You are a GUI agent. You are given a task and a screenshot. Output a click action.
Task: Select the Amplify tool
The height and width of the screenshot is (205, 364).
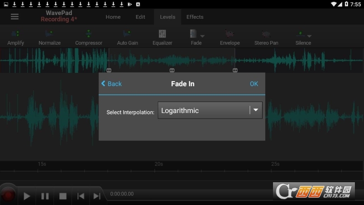(15, 37)
